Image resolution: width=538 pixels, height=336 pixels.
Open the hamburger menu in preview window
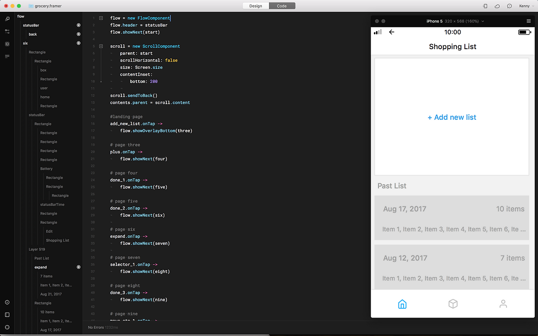click(x=528, y=21)
